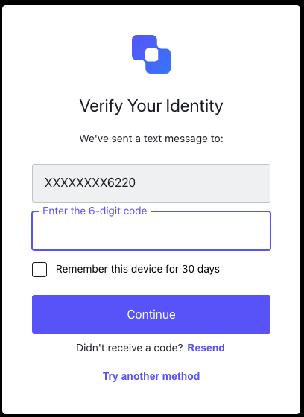304x417 pixels.
Task: Click the Continue button
Action: [x=151, y=314]
